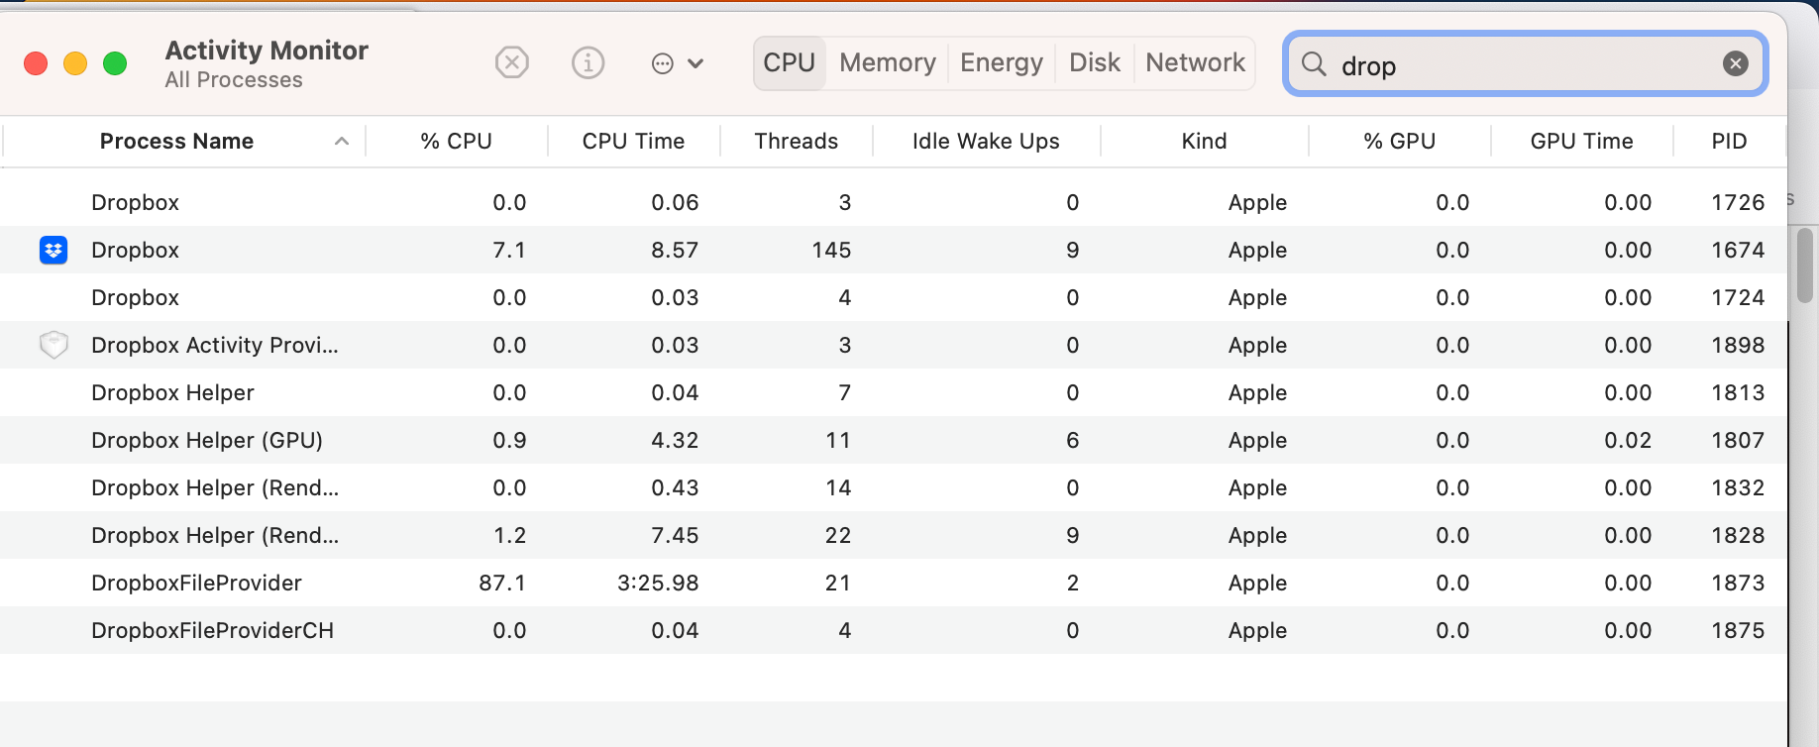Screen dimensions: 1819x747
Task: Toggle Process Name sort order arrow
Action: point(342,142)
